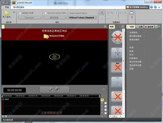Switch to the 媒体库 media library tab

click(x=149, y=27)
